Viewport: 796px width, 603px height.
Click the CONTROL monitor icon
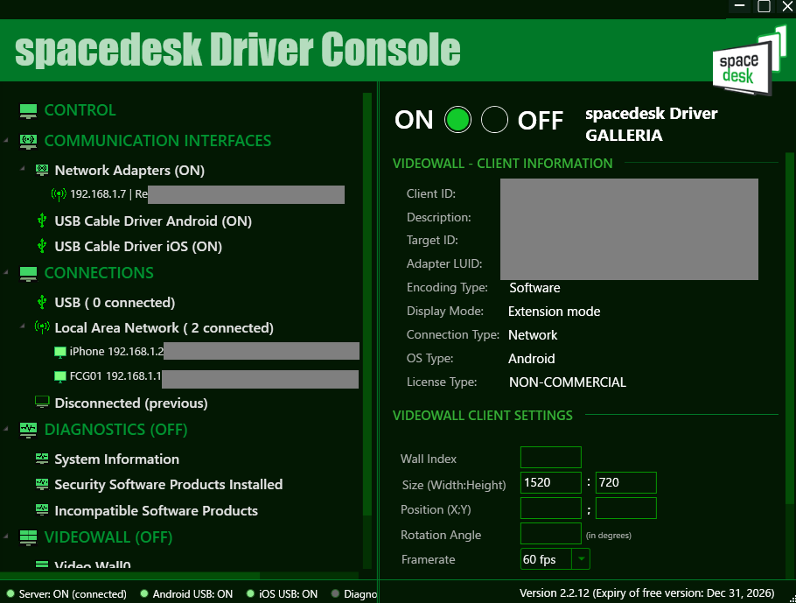tap(29, 110)
